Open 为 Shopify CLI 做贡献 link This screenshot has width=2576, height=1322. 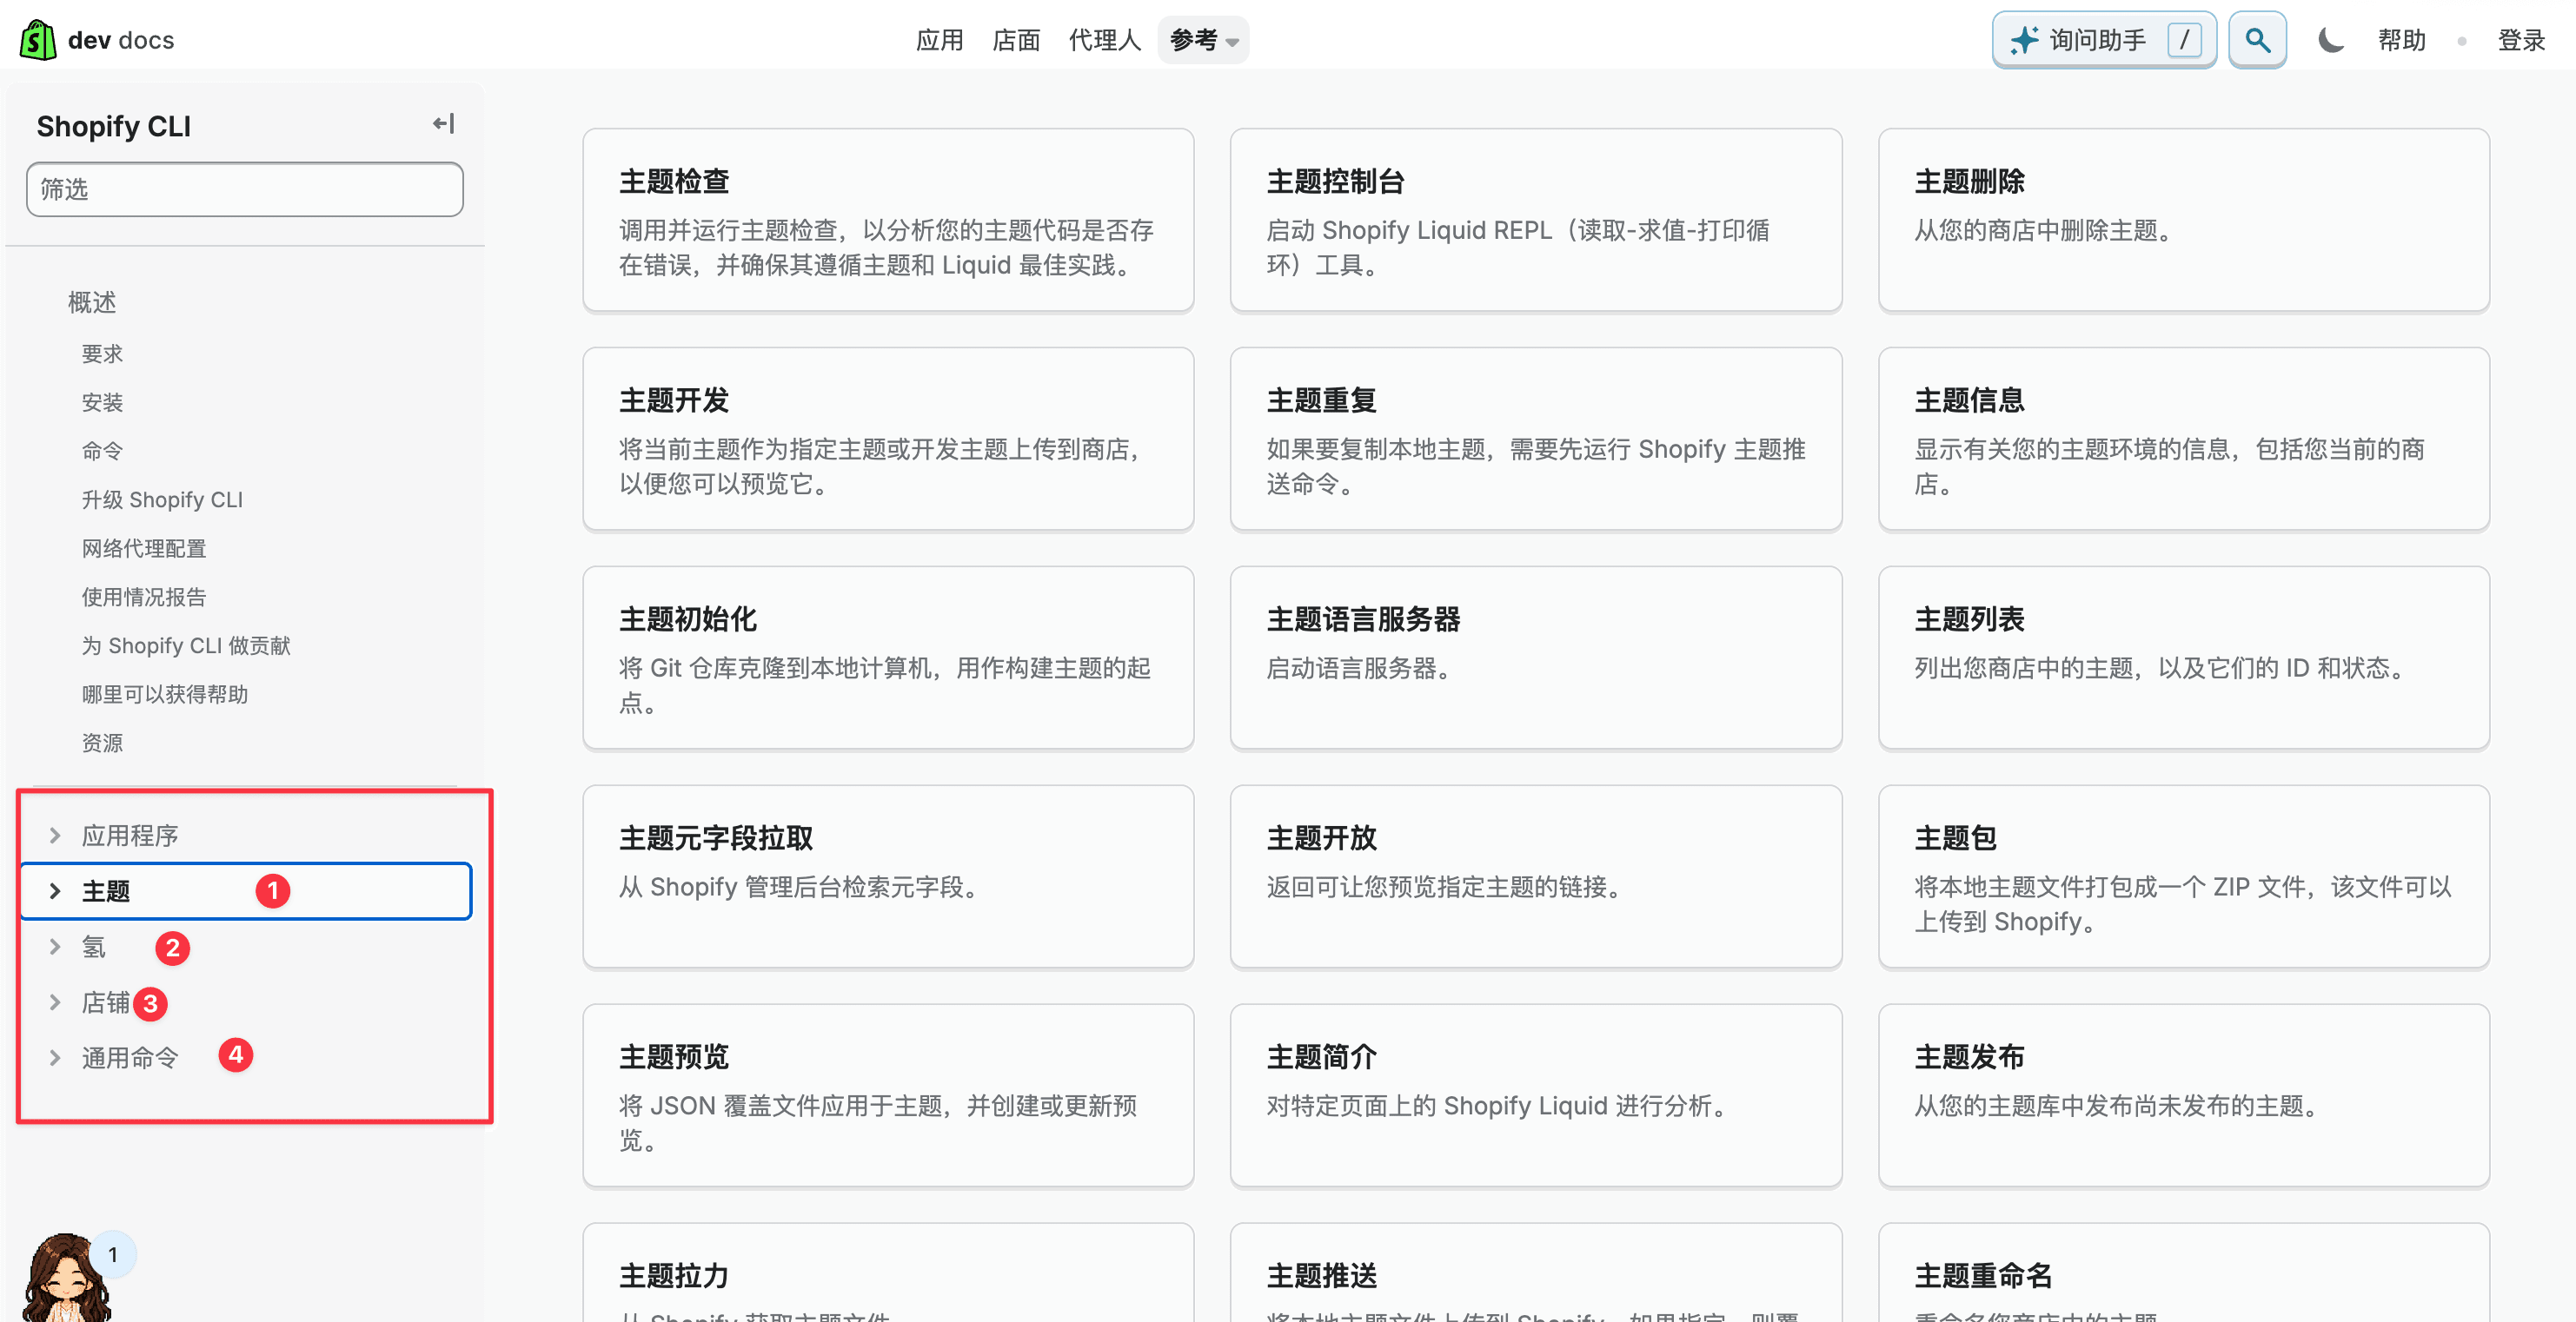(186, 645)
